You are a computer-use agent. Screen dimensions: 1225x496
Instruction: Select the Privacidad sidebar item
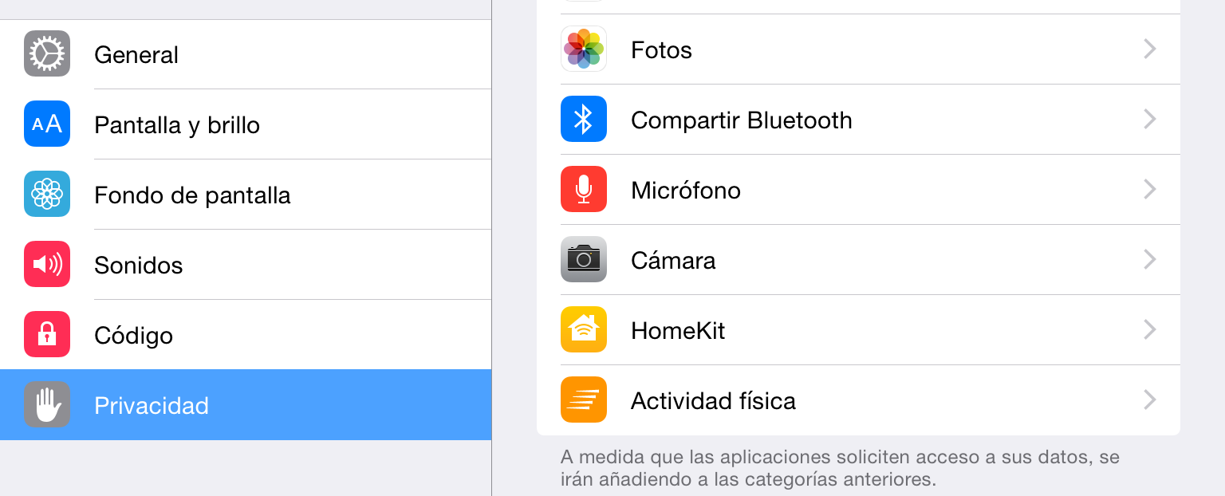click(246, 404)
